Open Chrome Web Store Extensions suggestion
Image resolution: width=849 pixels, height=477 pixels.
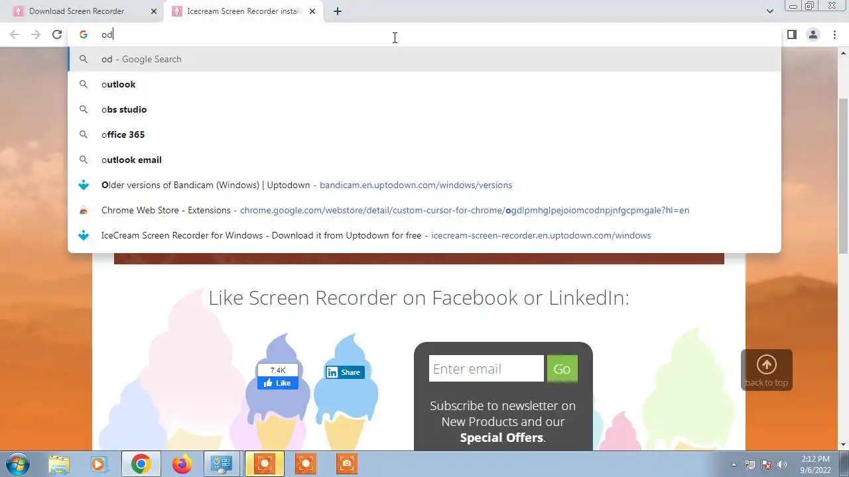(x=424, y=210)
